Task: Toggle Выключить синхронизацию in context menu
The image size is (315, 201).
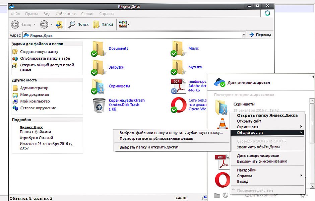Action: click(267, 161)
